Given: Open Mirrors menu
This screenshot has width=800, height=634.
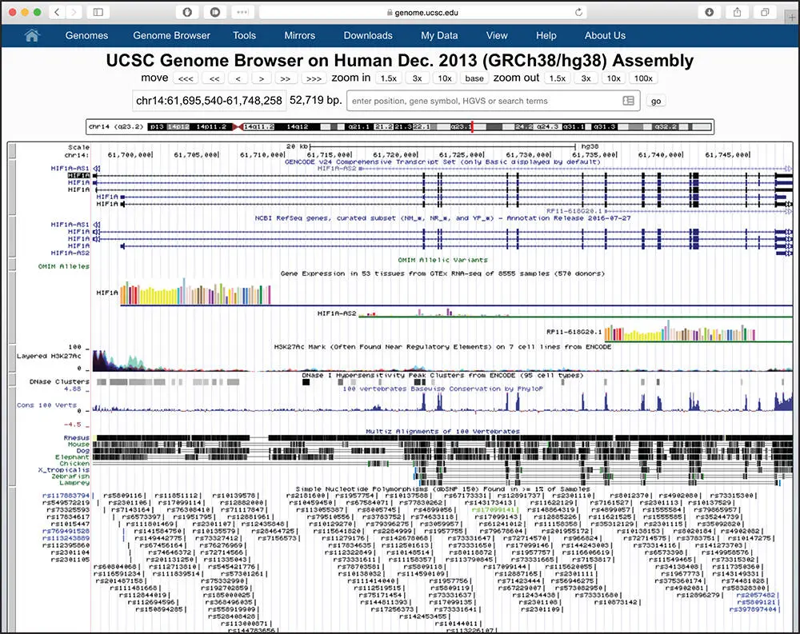Looking at the screenshot, I should pos(299,35).
